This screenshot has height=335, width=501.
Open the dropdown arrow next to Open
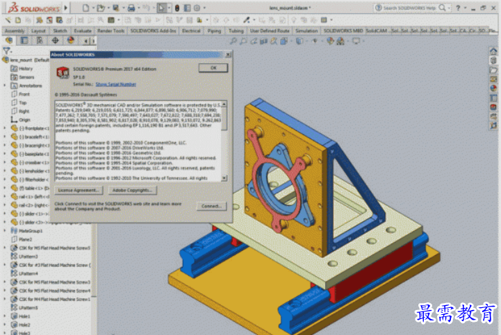coord(108,8)
